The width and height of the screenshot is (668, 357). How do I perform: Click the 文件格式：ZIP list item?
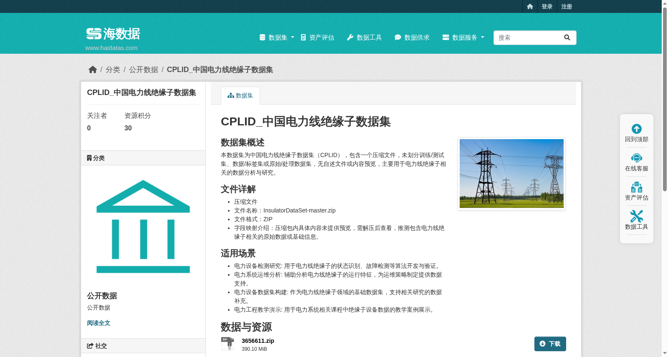253,219
